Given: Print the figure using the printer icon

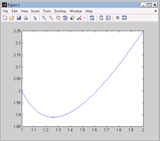Looking at the screenshot, I should 26,18.
